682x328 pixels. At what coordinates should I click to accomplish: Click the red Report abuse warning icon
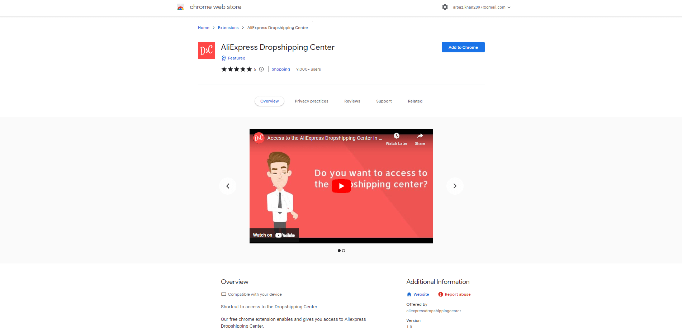(x=441, y=294)
